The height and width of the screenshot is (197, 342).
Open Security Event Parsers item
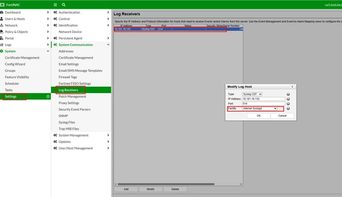[74, 109]
